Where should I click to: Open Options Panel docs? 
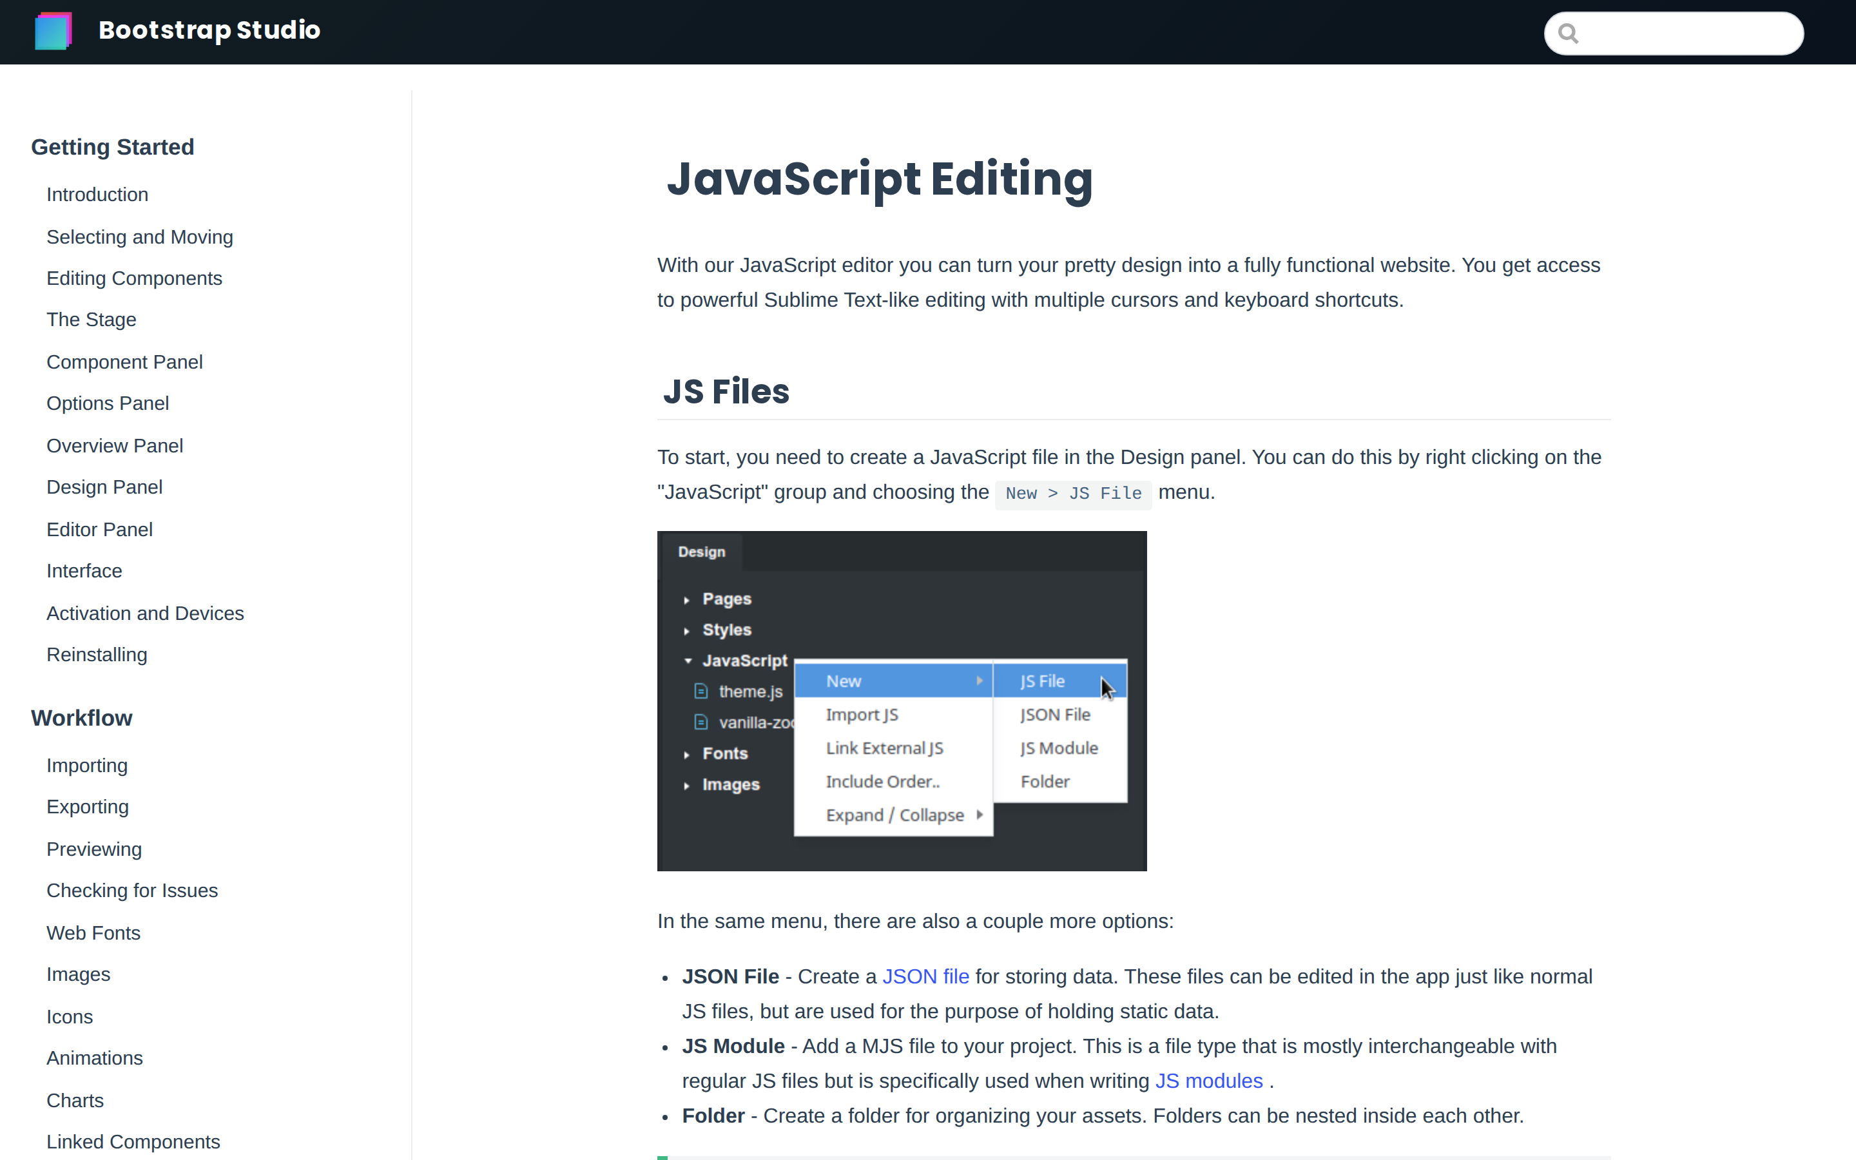coord(108,403)
